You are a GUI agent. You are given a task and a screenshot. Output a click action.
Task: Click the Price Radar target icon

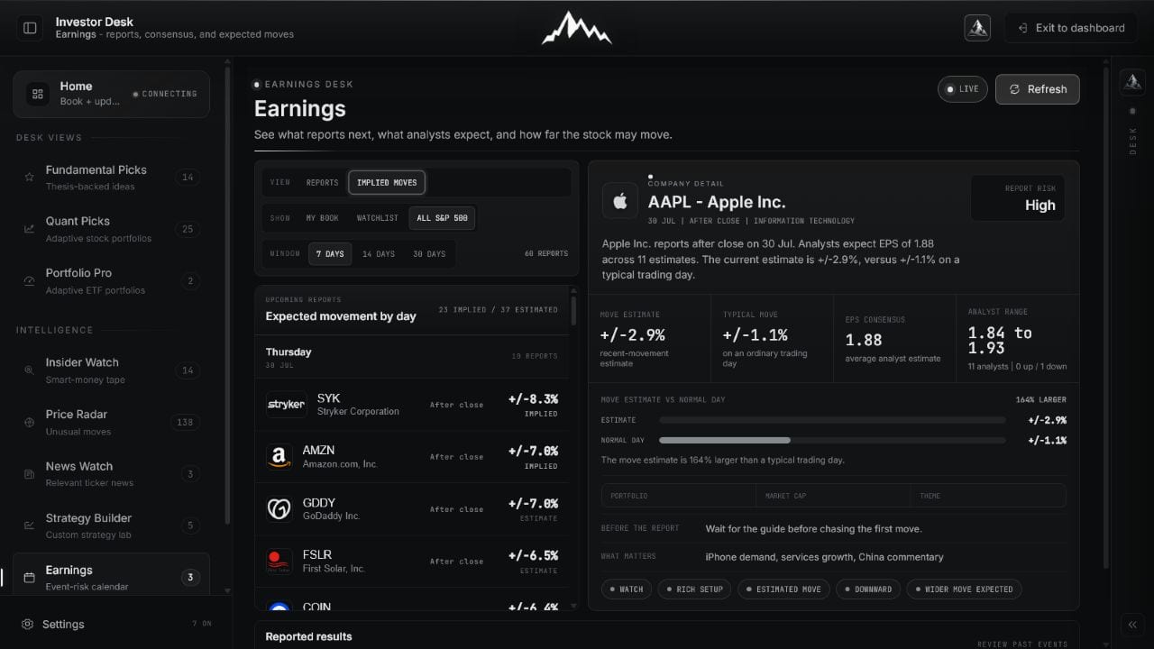tap(29, 422)
